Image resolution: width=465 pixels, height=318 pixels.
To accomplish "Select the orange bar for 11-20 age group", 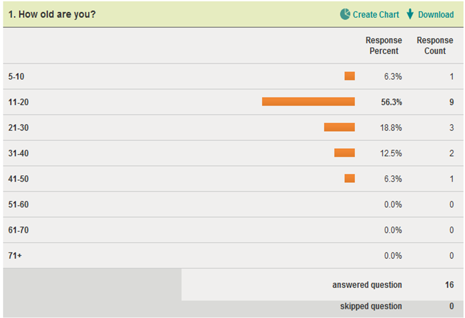I will click(308, 101).
